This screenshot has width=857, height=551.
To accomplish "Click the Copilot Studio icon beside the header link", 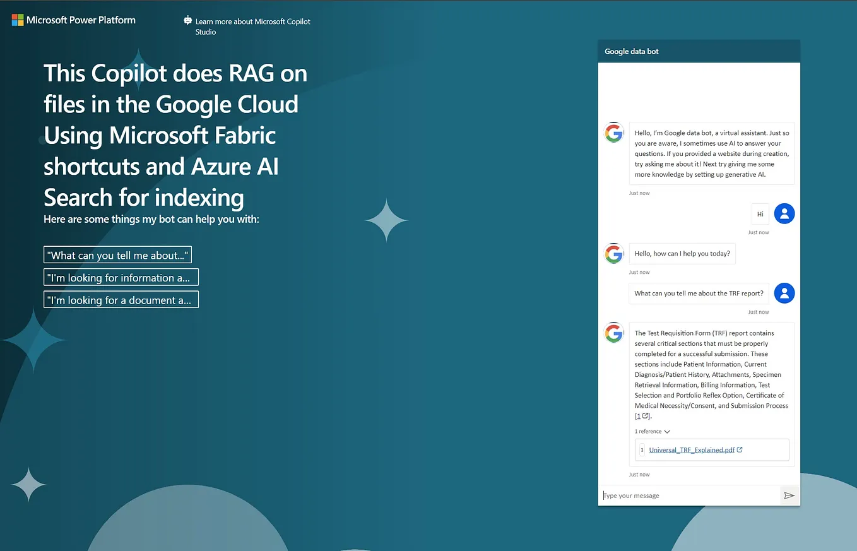I will click(187, 21).
